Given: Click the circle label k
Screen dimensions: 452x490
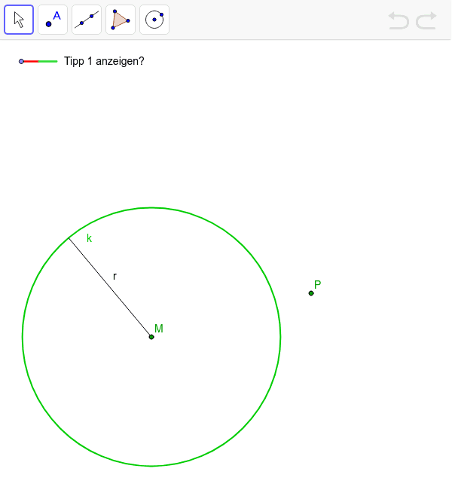Looking at the screenshot, I should 89,238.
